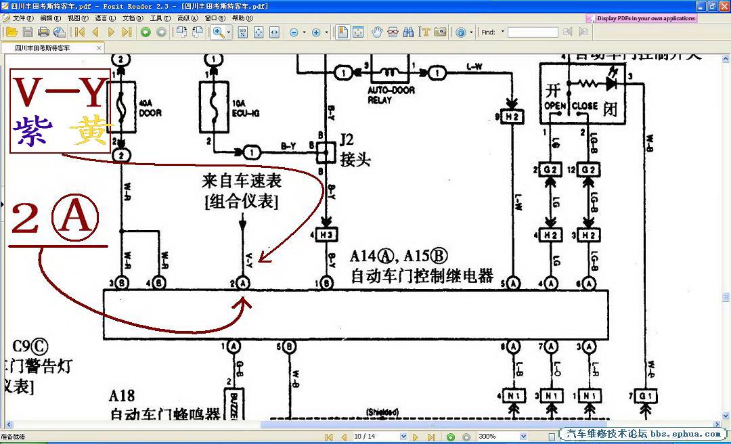Open the 文档(D) menu
Screen dimensions: 731x444
coord(133,18)
